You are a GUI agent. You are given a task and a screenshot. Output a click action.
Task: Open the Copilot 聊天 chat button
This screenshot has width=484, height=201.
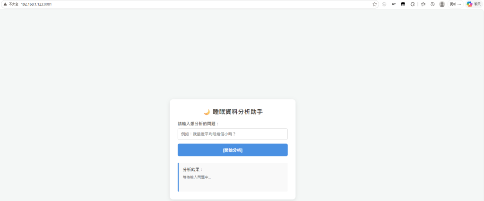click(474, 4)
